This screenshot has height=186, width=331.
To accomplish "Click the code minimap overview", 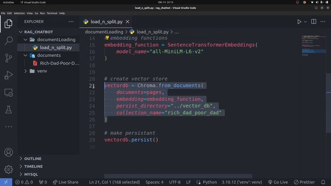I will pos(314,45).
